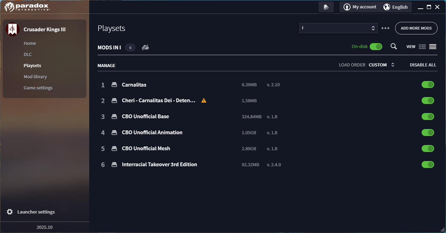Screen dimensions: 446x233
Task: Click the disk icon beside Cheri - Carnalitas Dei
Action: (x=114, y=101)
